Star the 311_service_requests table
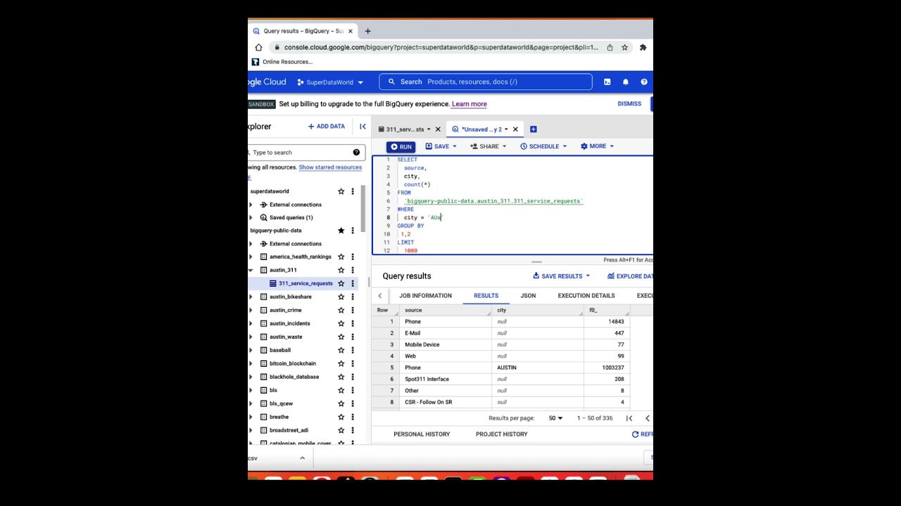Image resolution: width=901 pixels, height=506 pixels. click(x=341, y=283)
